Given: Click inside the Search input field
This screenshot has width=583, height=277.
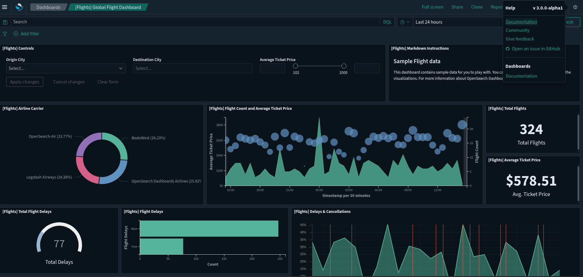Looking at the screenshot, I should click(x=123, y=22).
